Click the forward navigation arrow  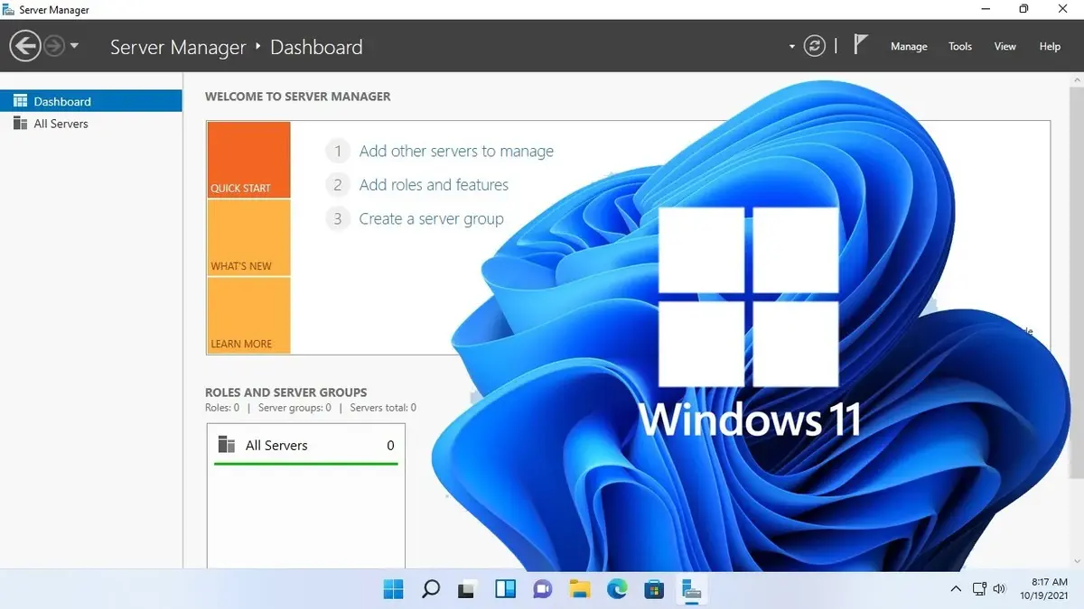[x=54, y=46]
